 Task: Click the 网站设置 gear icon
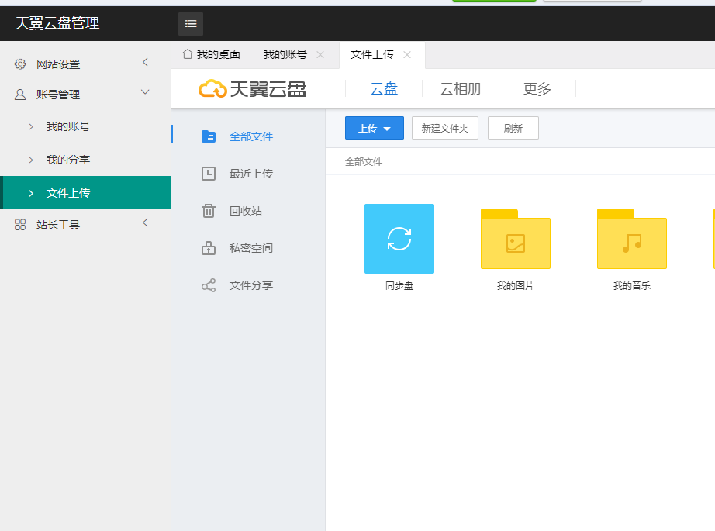point(20,64)
